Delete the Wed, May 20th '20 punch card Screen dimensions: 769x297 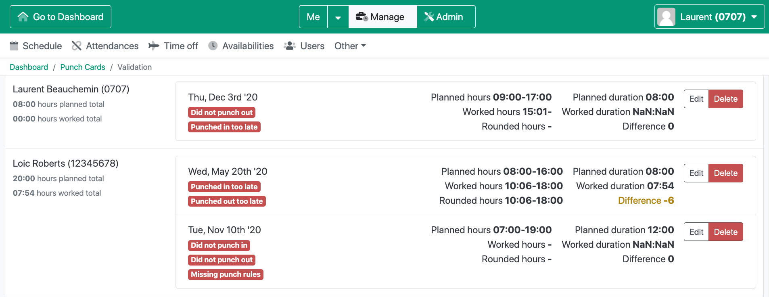click(725, 173)
